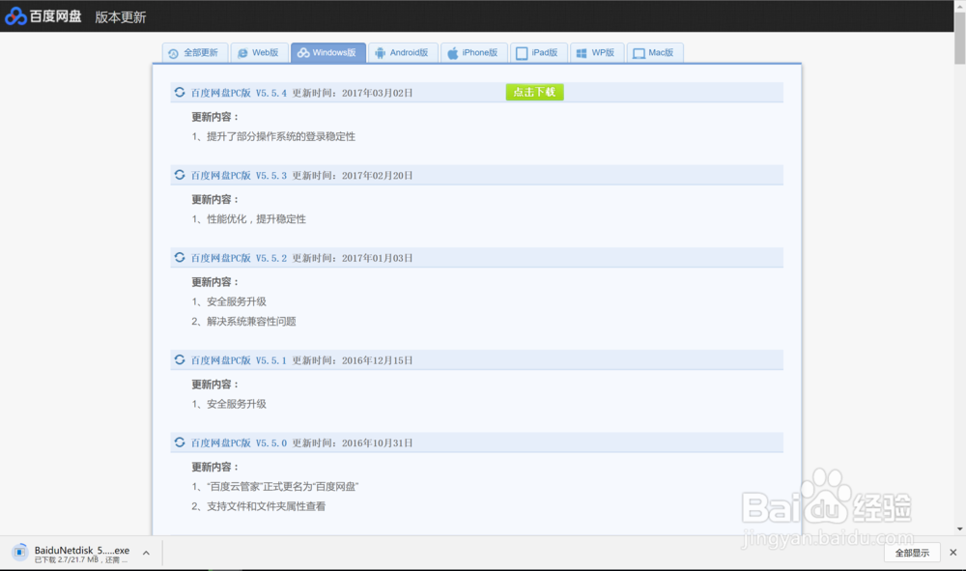
Task: Click 百度网盘PC版 V5.5.4 title
Action: click(239, 93)
